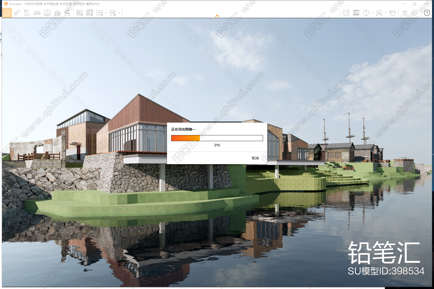
Task: Open the collaborative annotations pin icon
Action: click(x=17, y=13)
